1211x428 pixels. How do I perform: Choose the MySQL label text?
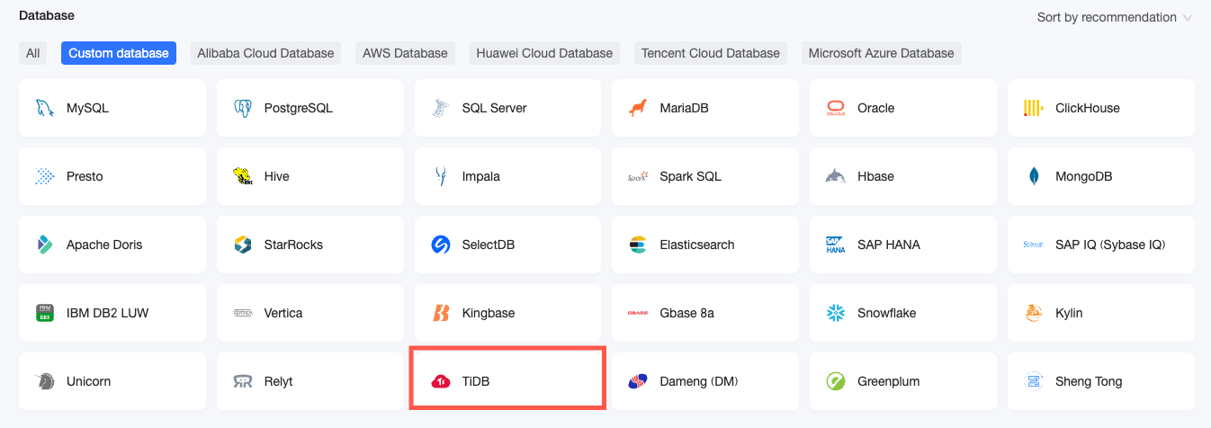[87, 108]
